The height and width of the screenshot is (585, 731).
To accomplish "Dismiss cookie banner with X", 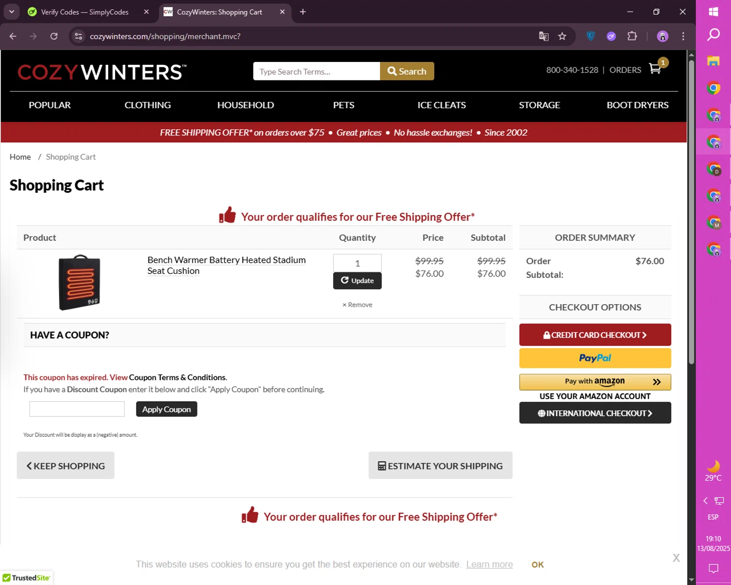I will coord(676,558).
